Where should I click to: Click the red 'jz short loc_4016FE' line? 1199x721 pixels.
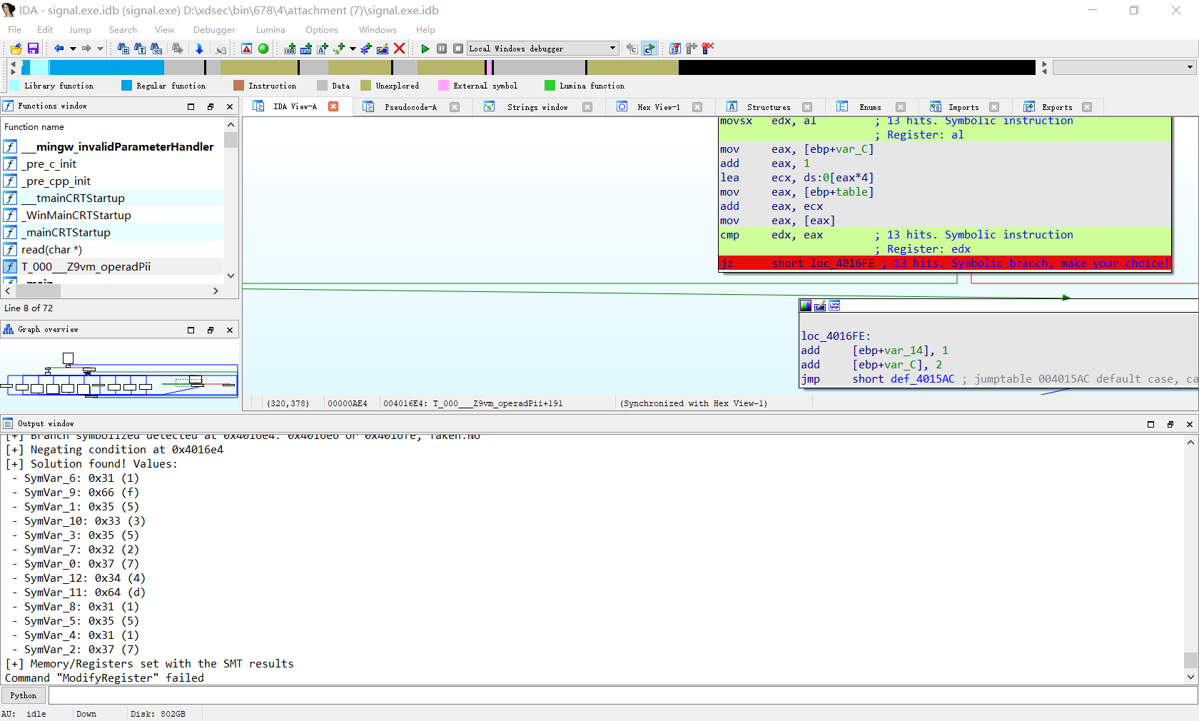944,263
